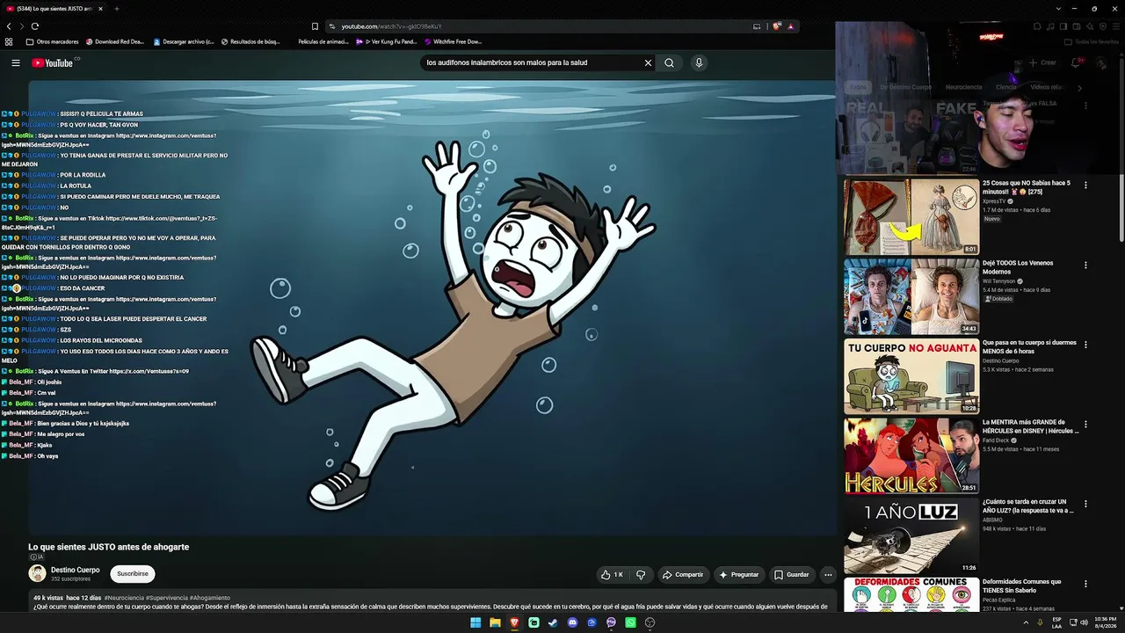Open options for 'La MENTIRA más GRANDE'

[1085, 424]
